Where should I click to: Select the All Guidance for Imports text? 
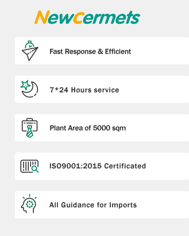coord(93,205)
